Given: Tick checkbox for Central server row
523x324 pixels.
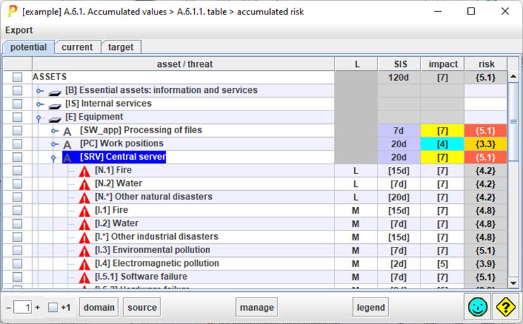Looking at the screenshot, I should tap(17, 157).
